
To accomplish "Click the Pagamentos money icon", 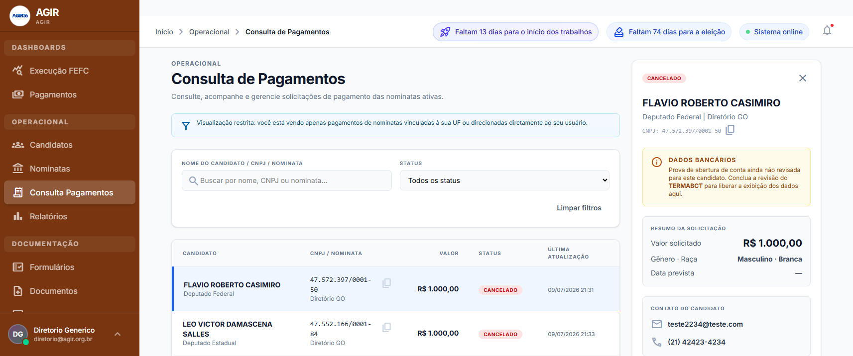I will click(x=18, y=94).
